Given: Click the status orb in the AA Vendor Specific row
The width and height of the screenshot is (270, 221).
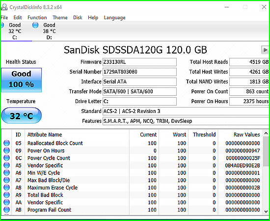Looking at the screenshot, I should 6,202.
